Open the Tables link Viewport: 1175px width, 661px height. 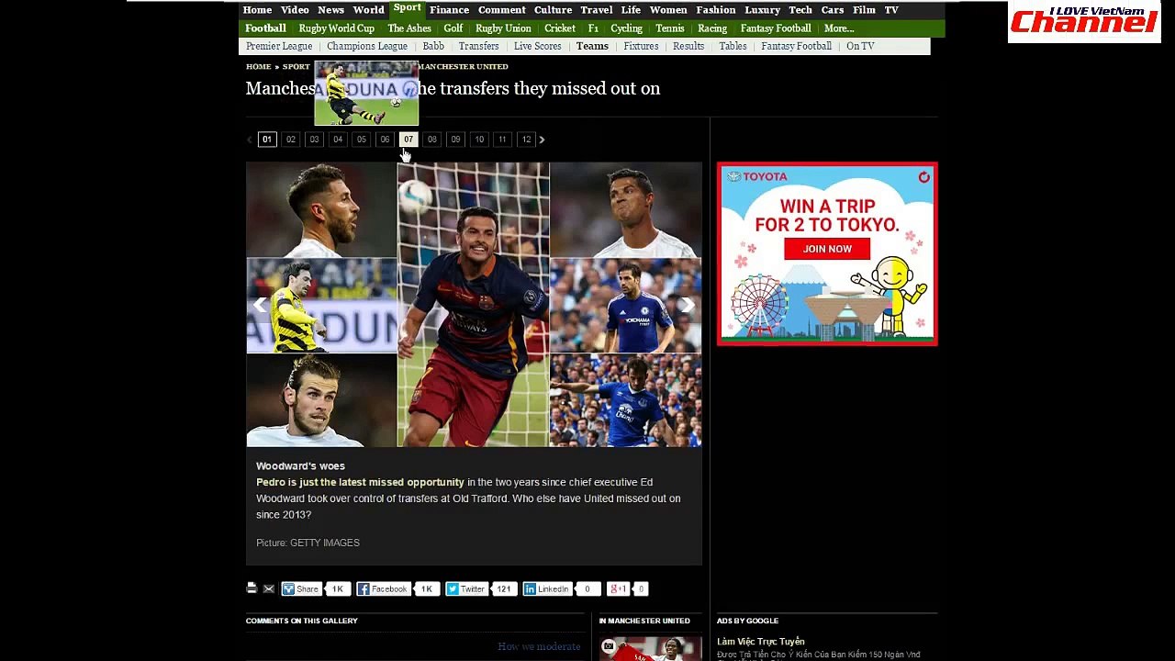coord(733,46)
